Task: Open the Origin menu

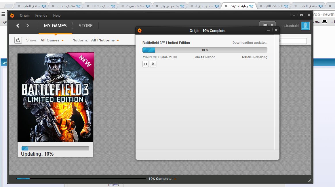Action: 25,15
